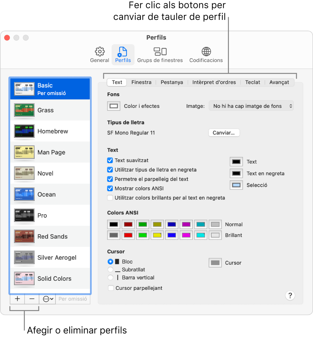Open the Selecció color swatch
This screenshot has height=338, width=313.
236,185
